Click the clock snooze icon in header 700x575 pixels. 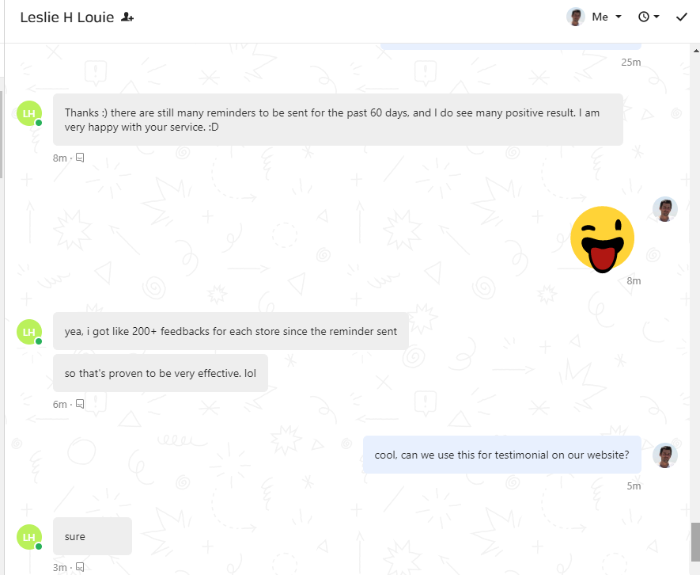pyautogui.click(x=643, y=17)
